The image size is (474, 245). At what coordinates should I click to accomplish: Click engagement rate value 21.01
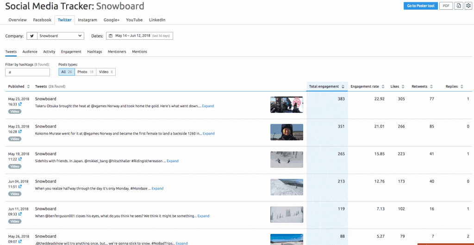coord(380,126)
